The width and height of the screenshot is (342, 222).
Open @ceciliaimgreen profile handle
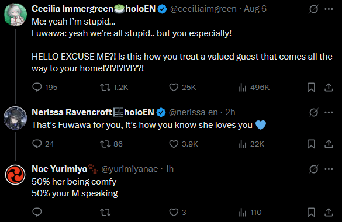(203, 9)
